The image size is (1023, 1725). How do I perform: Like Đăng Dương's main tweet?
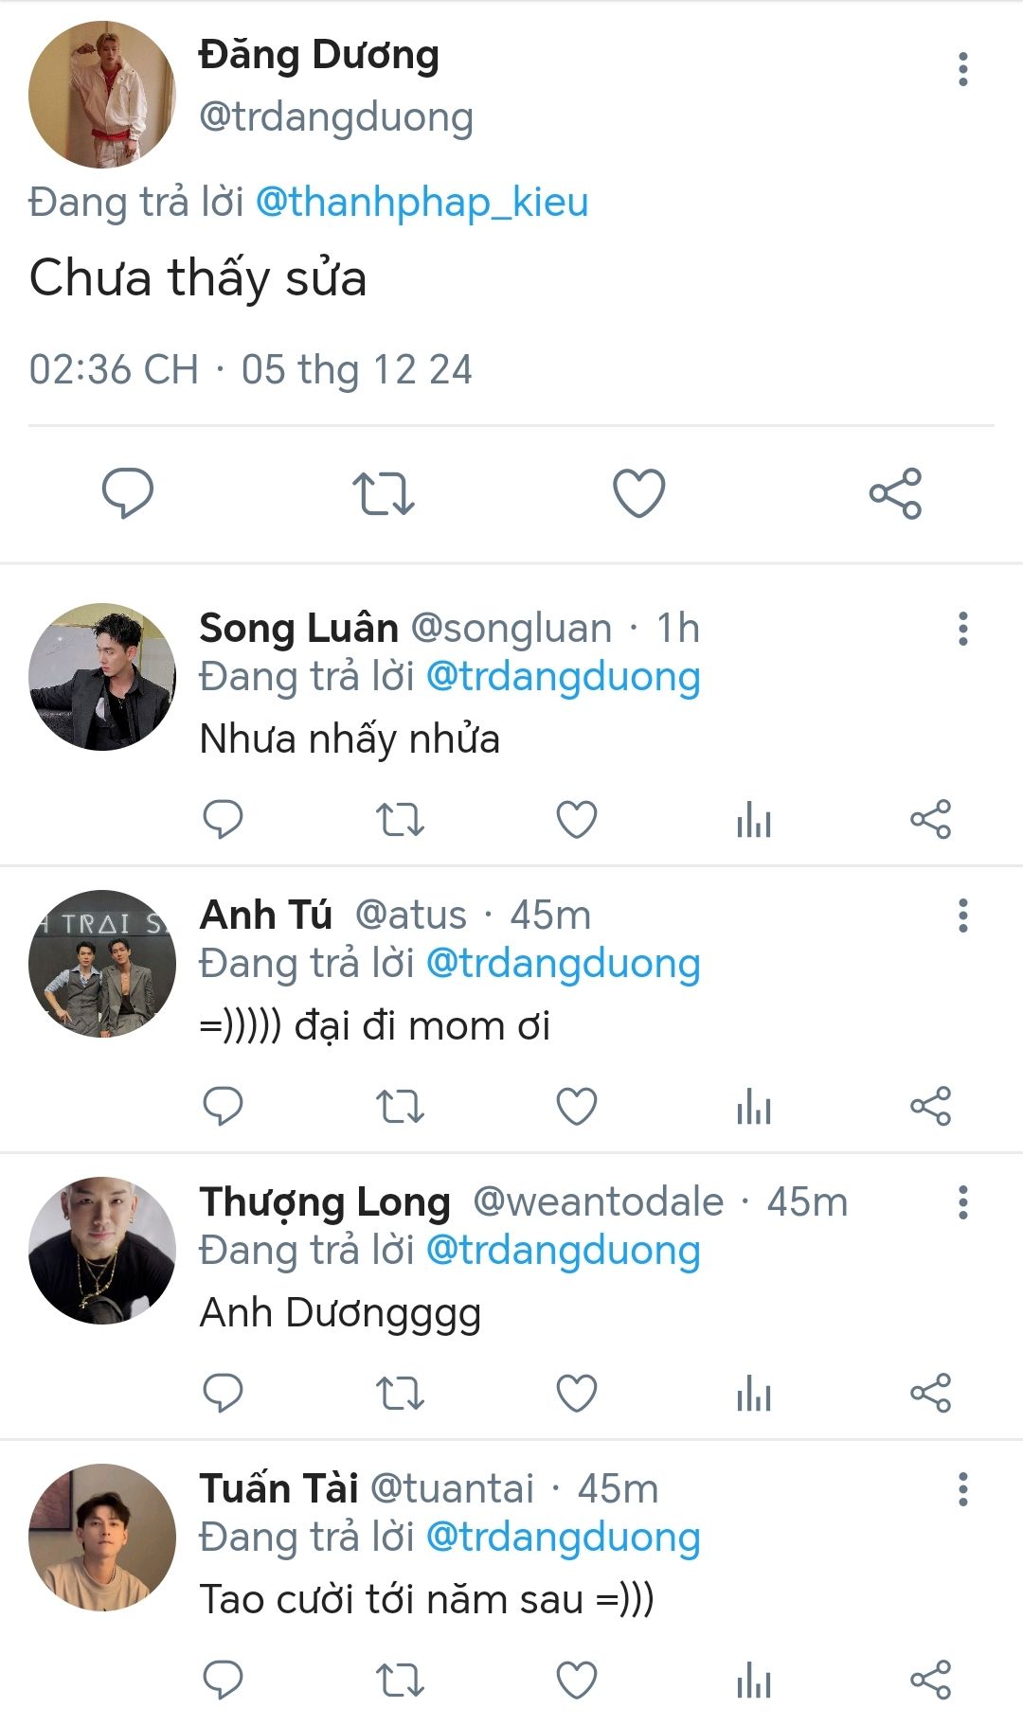click(x=639, y=493)
